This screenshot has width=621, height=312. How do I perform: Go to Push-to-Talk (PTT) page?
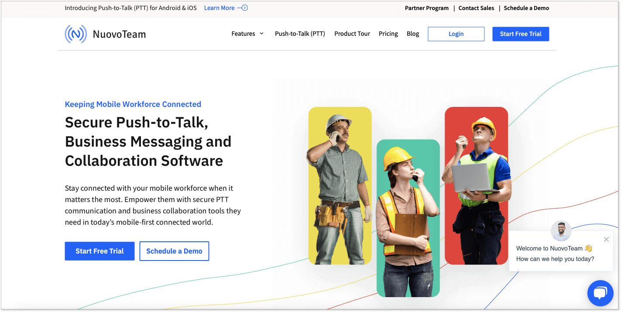point(300,34)
